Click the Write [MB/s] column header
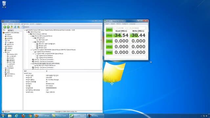Image resolution: width=210 pixels, height=118 pixels. click(138, 31)
